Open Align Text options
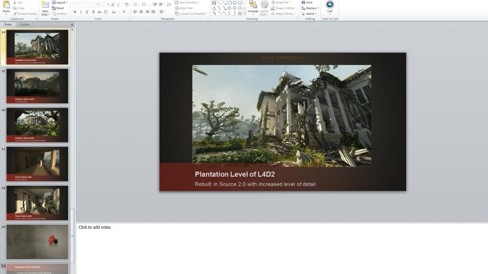 [185, 8]
